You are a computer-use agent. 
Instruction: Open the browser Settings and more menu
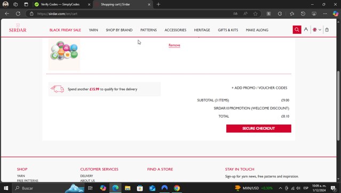325,14
